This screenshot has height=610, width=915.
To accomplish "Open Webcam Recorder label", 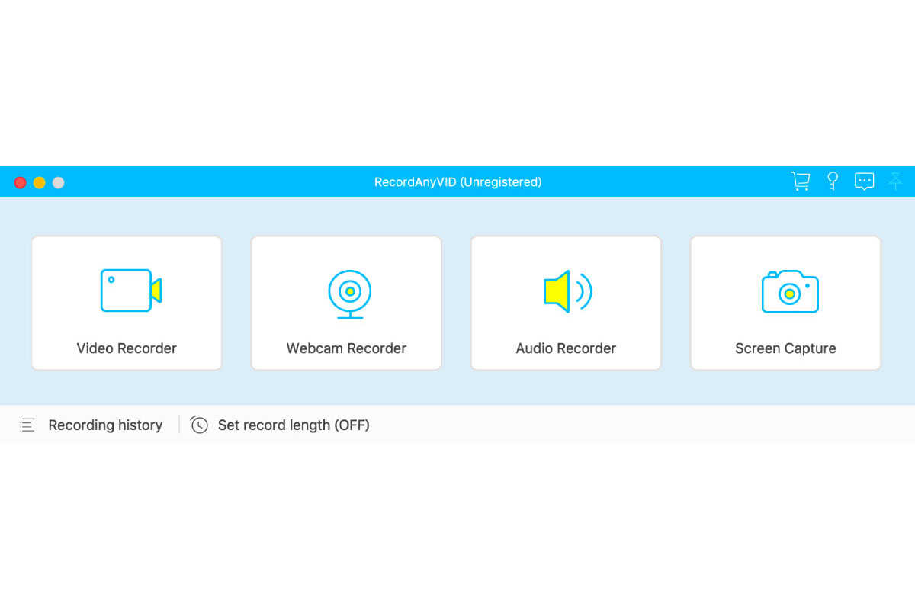I will (x=346, y=348).
